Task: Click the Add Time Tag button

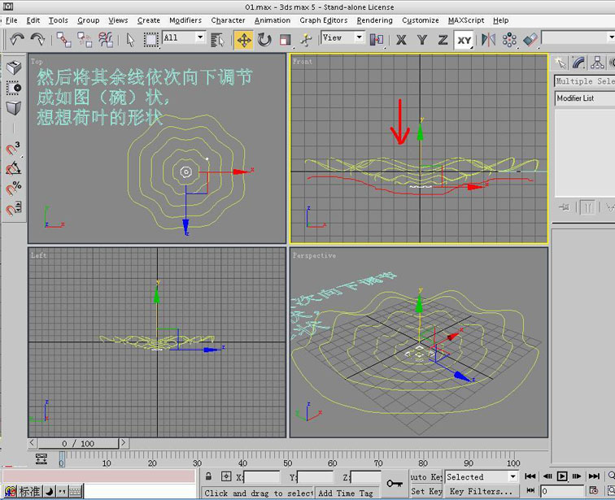Action: 346,493
